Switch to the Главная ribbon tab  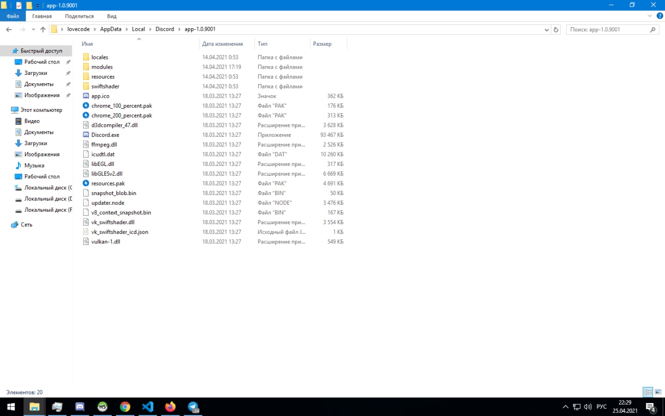(42, 16)
